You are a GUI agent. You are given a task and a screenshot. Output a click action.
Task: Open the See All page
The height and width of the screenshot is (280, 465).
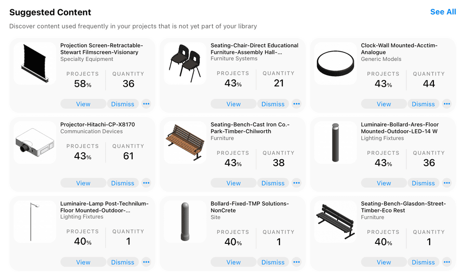pyautogui.click(x=443, y=12)
